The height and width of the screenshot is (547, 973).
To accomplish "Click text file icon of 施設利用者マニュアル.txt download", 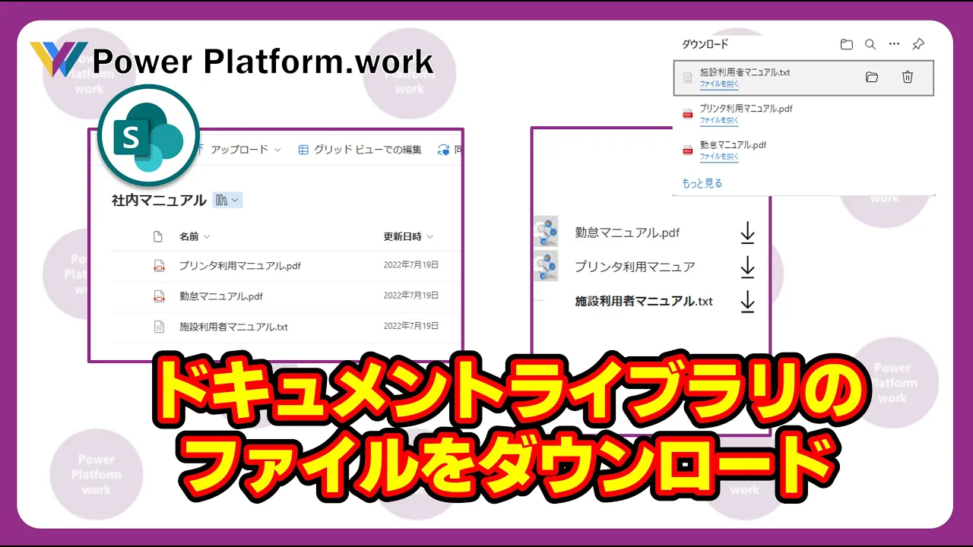I will [688, 77].
